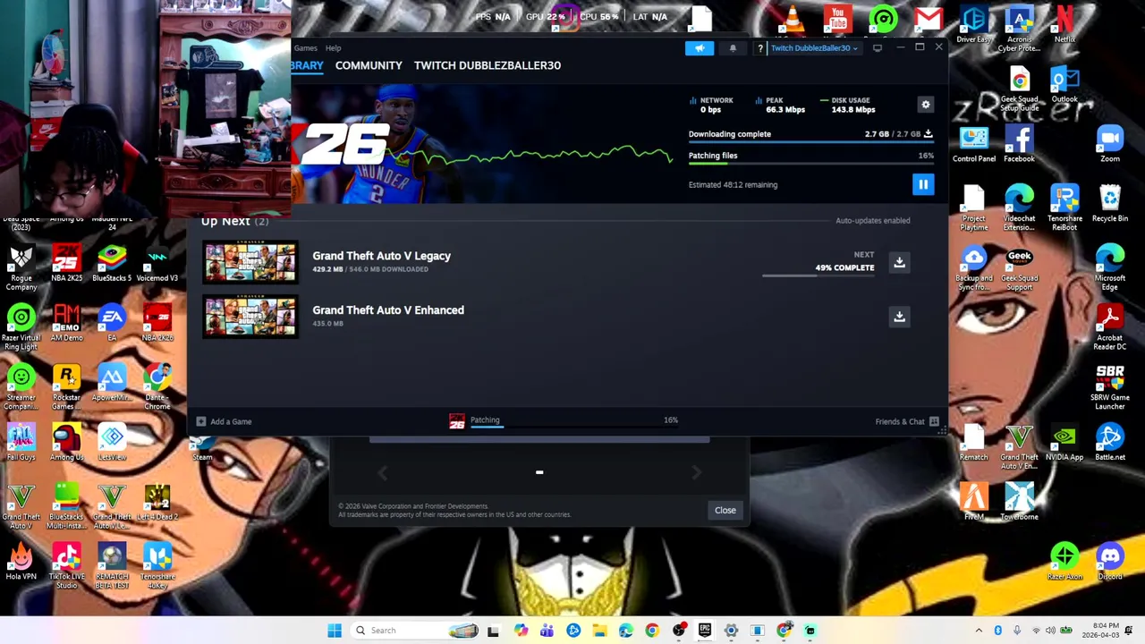The height and width of the screenshot is (644, 1145).
Task: Click the taskbar Search box
Action: point(416,631)
